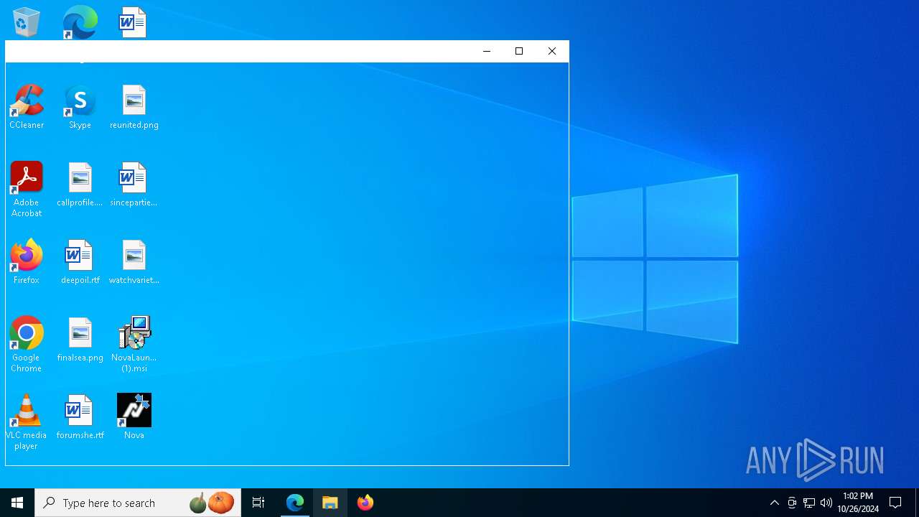Select the Word document icon at top of desktop
This screenshot has width=919, height=517.
[x=134, y=22]
